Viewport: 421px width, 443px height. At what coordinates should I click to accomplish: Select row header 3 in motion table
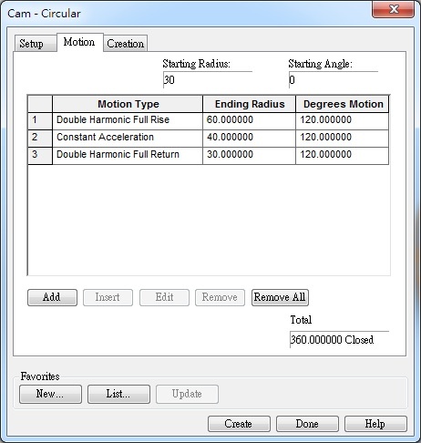coord(40,156)
